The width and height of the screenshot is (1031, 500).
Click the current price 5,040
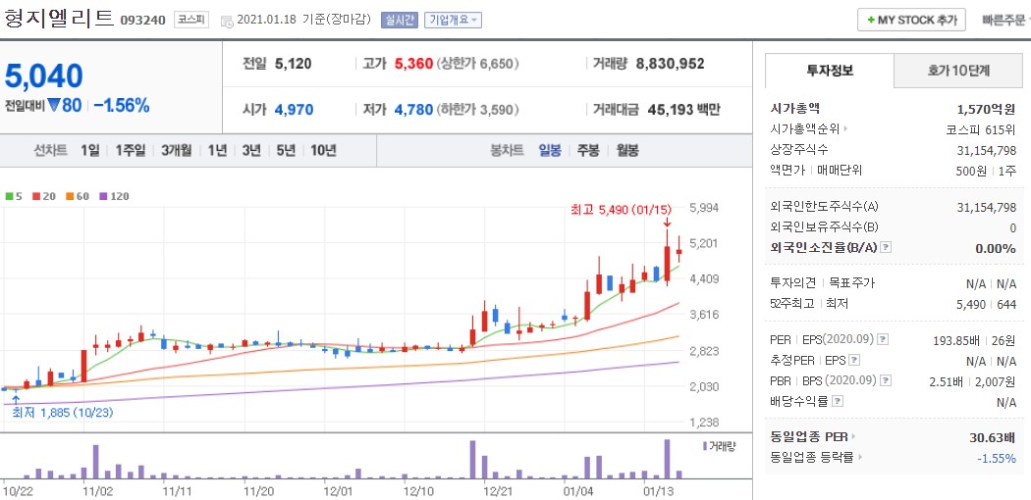tap(44, 76)
